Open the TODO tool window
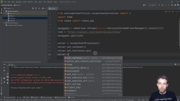180x101 pixels. [26, 97]
